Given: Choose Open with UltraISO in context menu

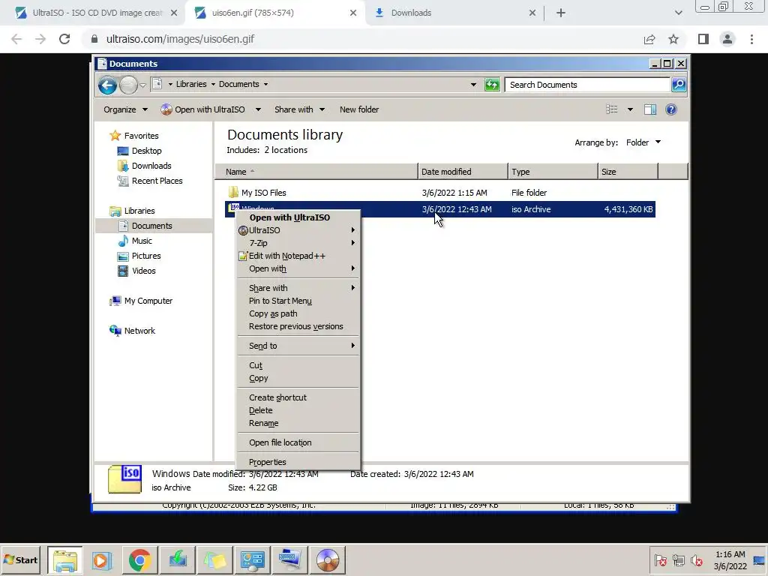Looking at the screenshot, I should pos(298,217).
